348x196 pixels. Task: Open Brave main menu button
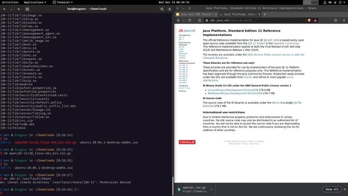[x=344, y=21]
